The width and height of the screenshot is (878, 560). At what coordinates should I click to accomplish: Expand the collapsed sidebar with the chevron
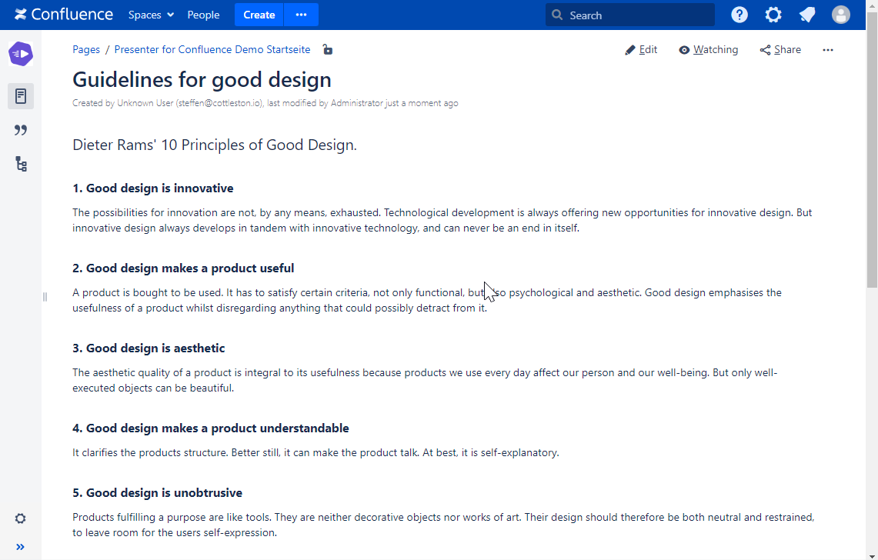coord(20,547)
